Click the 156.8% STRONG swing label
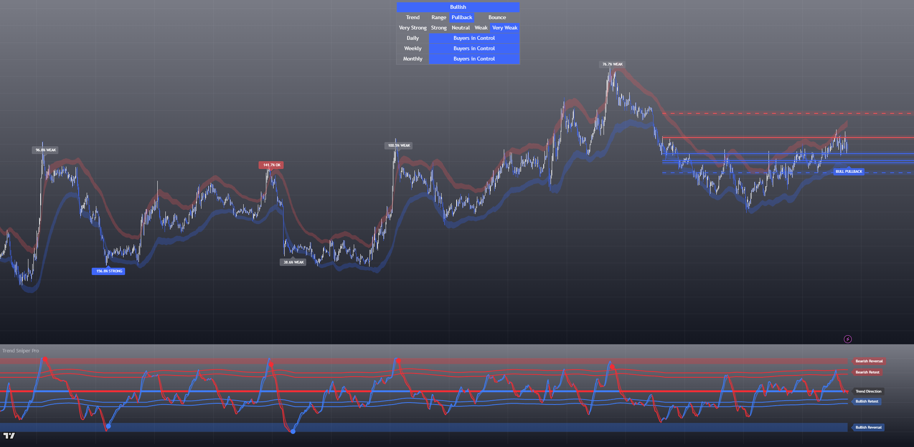Image resolution: width=914 pixels, height=447 pixels. 109,271
